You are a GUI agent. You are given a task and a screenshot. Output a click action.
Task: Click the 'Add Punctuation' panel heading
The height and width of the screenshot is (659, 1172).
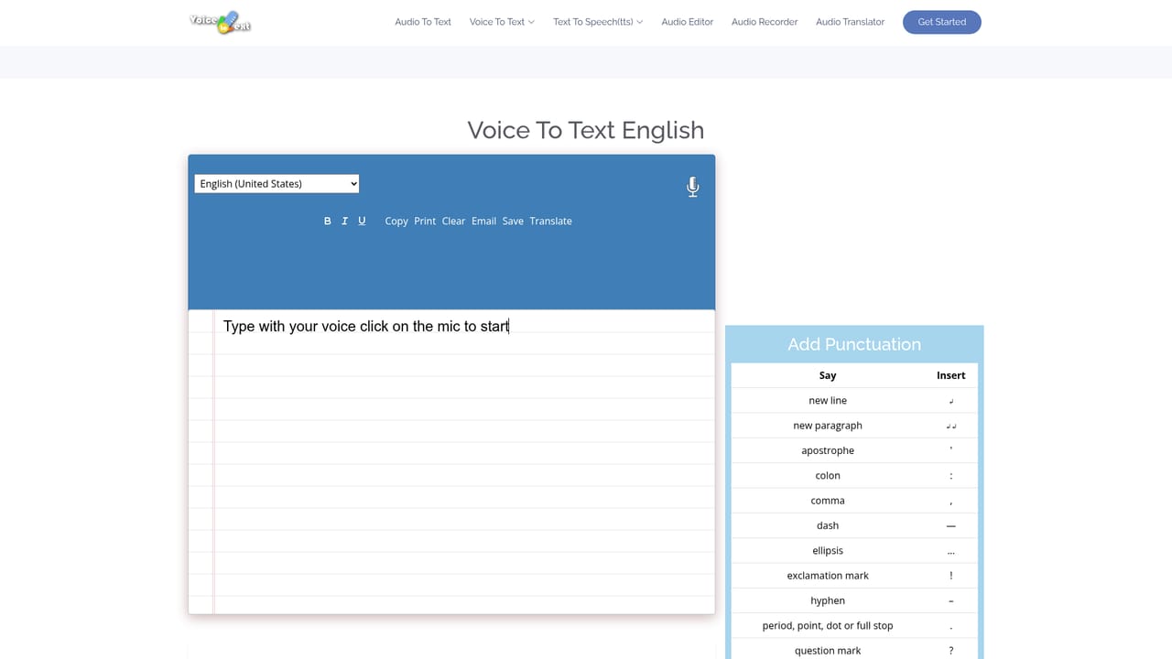pos(854,344)
